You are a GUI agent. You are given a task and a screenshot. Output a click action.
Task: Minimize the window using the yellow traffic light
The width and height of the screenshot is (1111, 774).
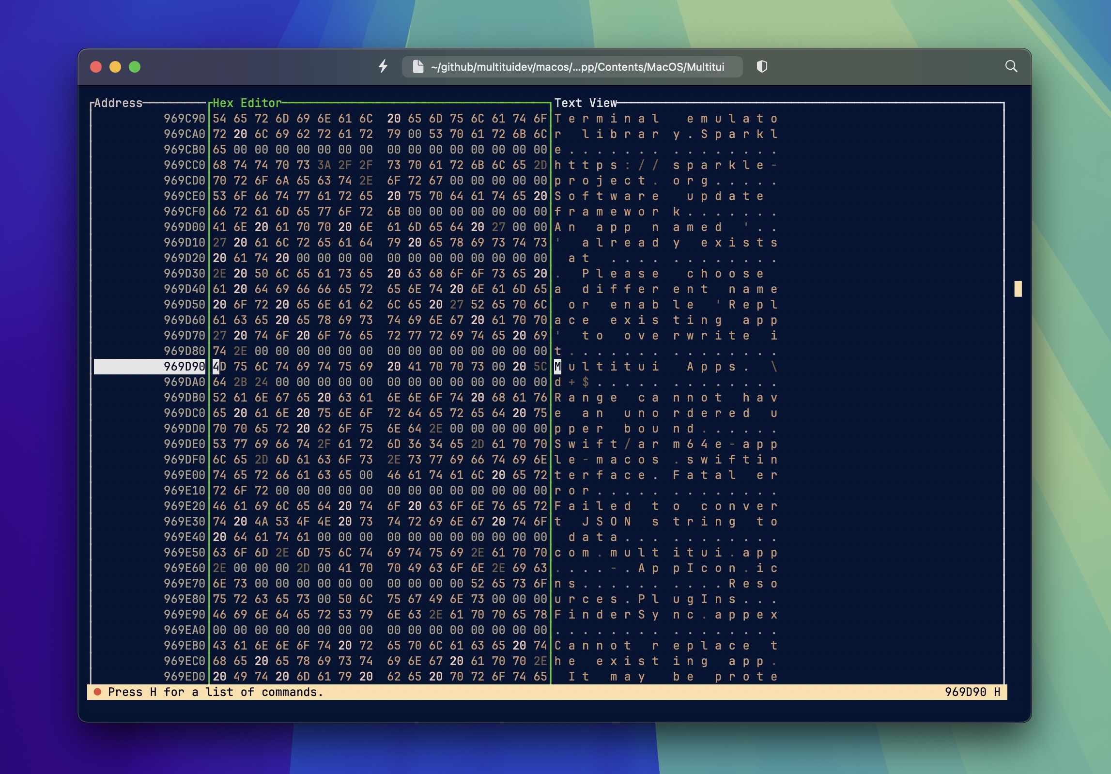[x=115, y=67]
